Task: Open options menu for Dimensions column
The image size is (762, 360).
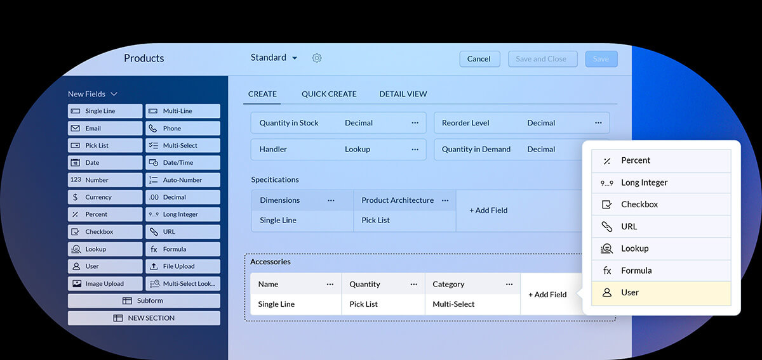Action: click(331, 200)
